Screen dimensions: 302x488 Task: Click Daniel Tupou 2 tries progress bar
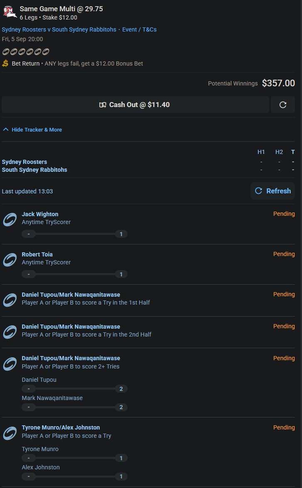[x=74, y=389]
